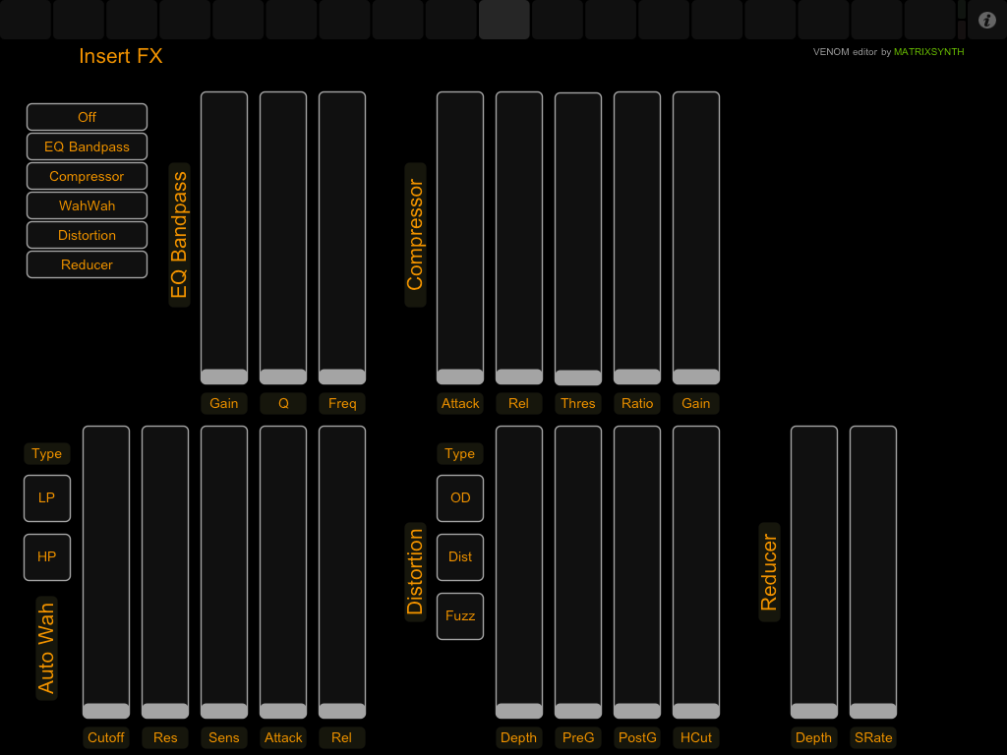The height and width of the screenshot is (755, 1007).
Task: Select the EQ Bandpass effect
Action: coord(87,145)
